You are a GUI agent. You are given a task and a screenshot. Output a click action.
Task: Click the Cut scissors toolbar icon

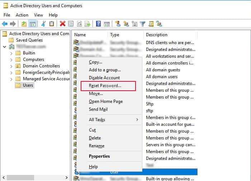point(43,24)
